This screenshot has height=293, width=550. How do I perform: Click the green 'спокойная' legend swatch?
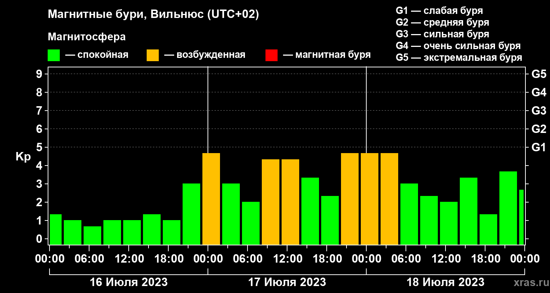coord(54,55)
